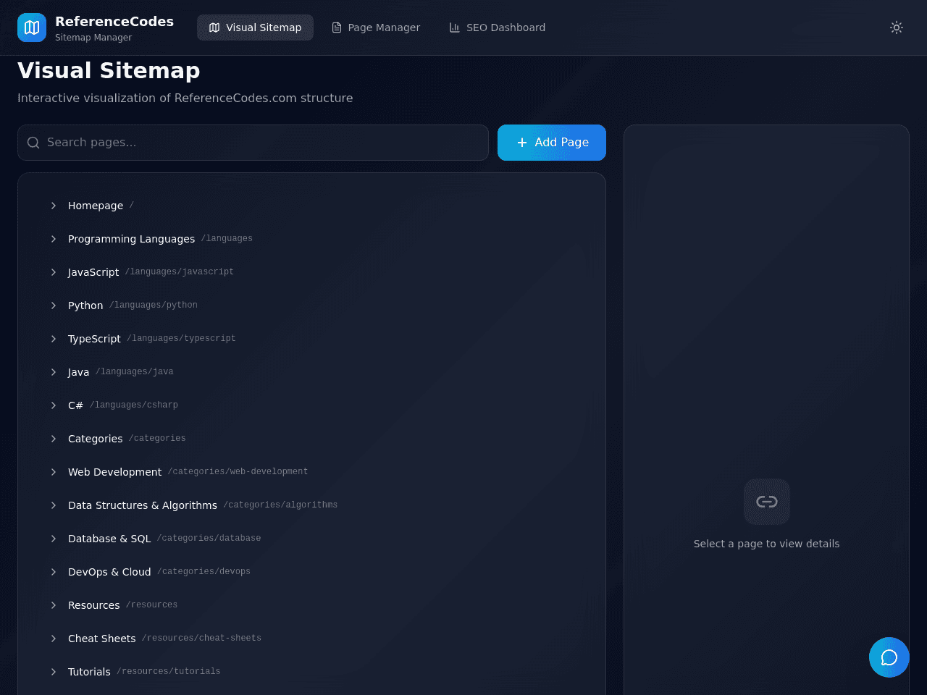The height and width of the screenshot is (695, 927).
Task: Select the Resources page label
Action: (93, 605)
